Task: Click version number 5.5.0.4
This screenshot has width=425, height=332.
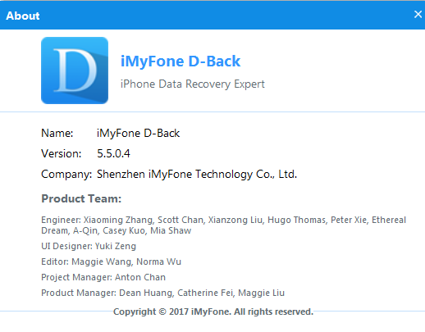Action: (x=113, y=153)
